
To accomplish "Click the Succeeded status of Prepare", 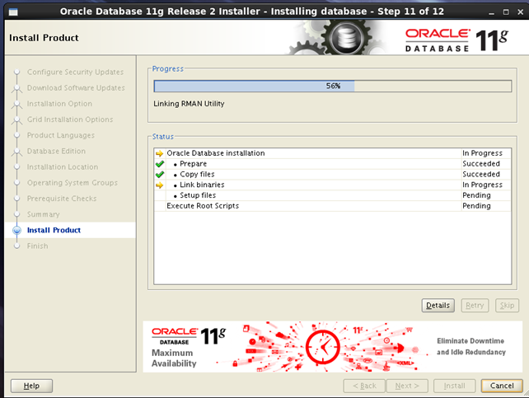I will 481,164.
